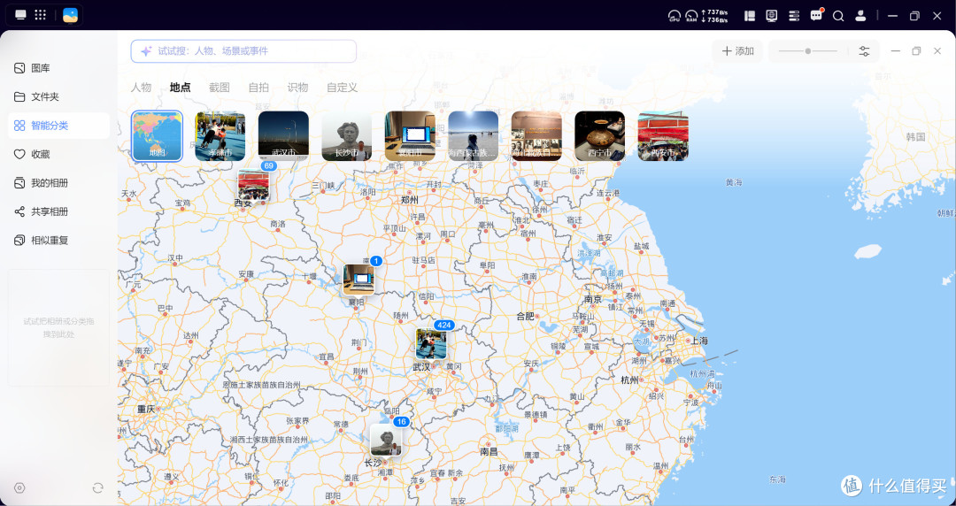Open the RAM usage monitor
Viewport: 956px width, 506px height.
[x=691, y=16]
